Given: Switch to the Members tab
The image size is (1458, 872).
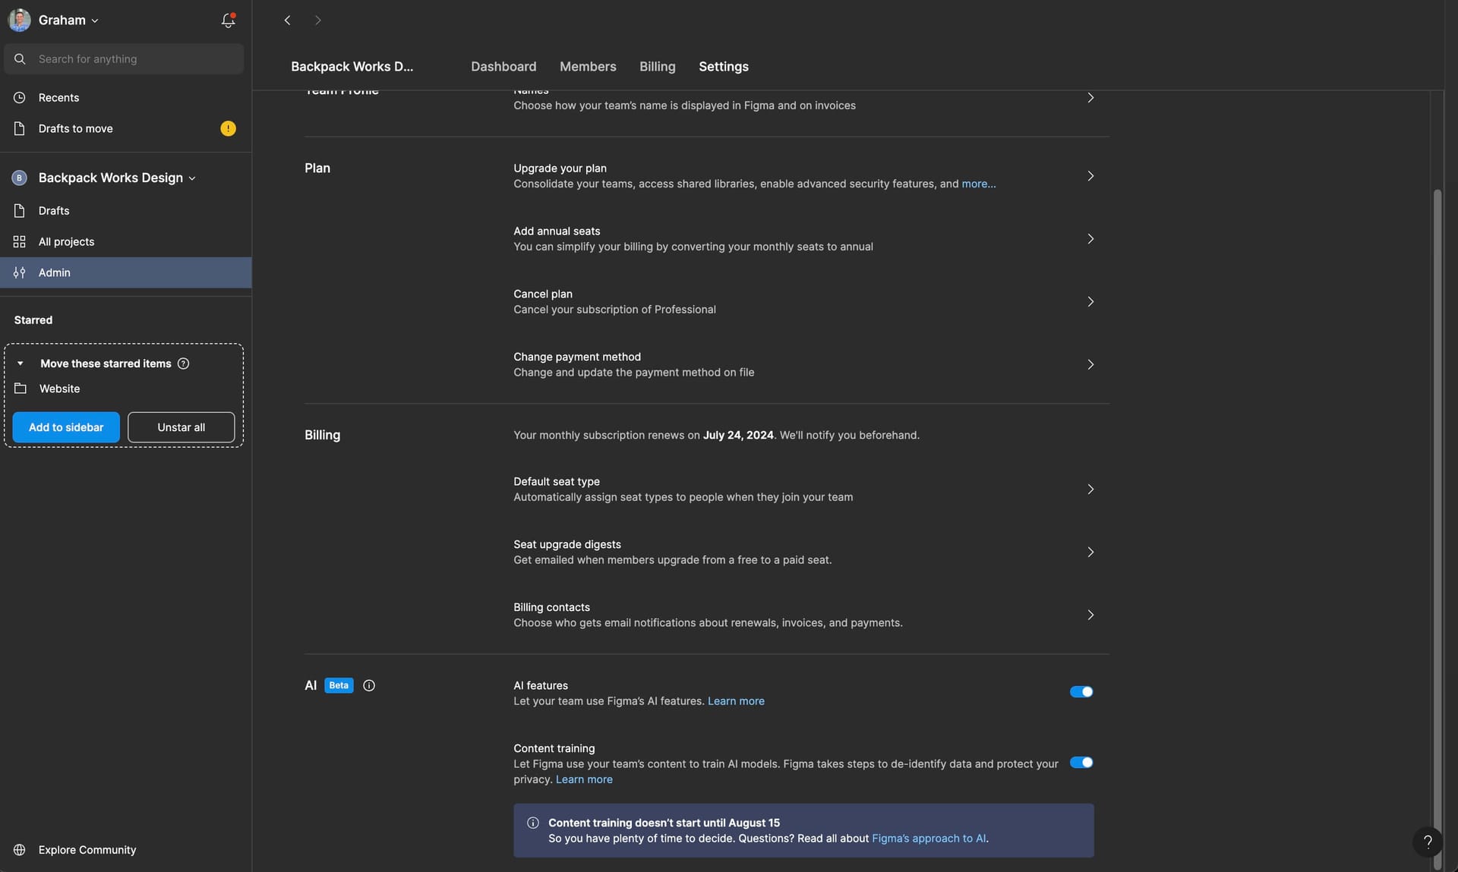Looking at the screenshot, I should (588, 66).
